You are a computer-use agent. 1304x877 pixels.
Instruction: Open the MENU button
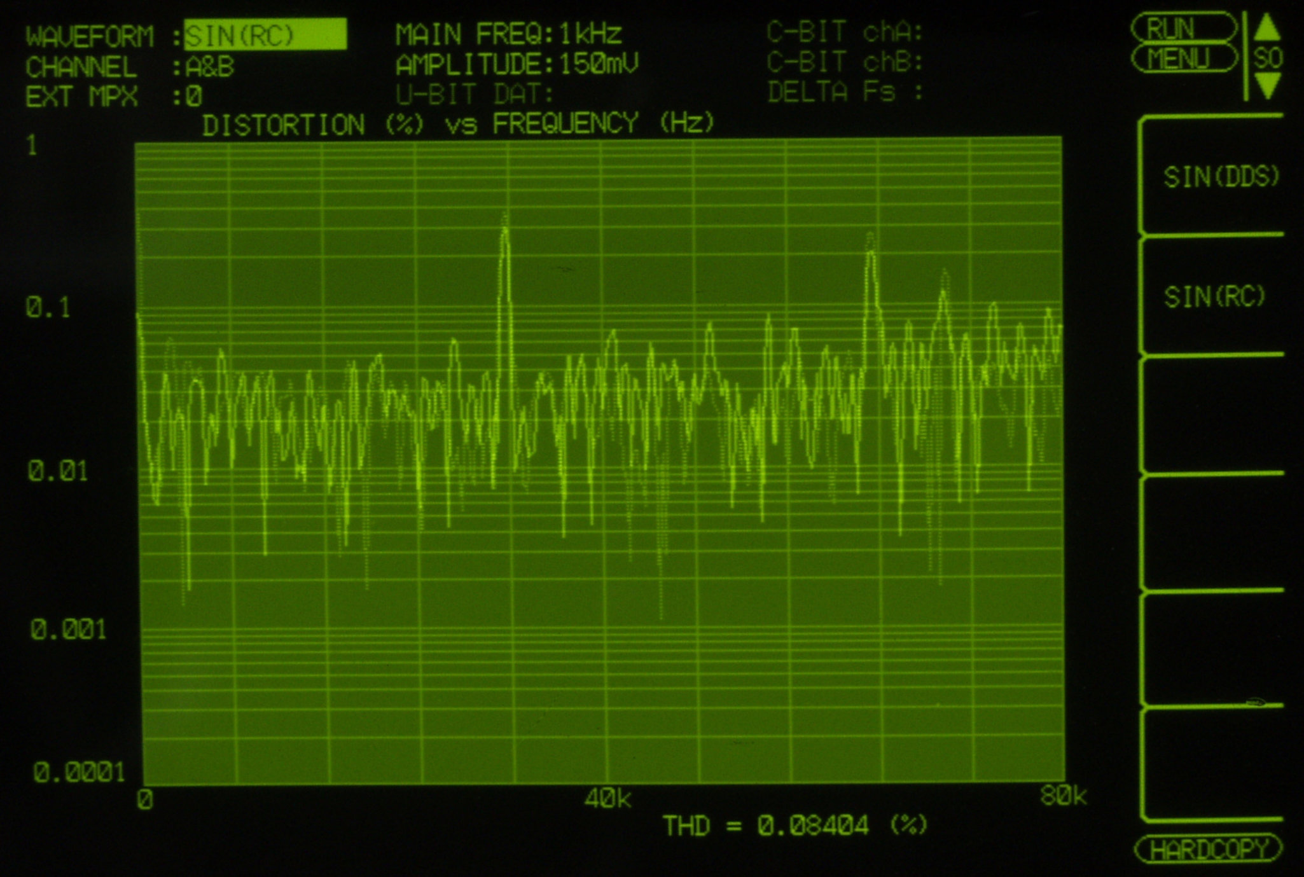point(1183,59)
